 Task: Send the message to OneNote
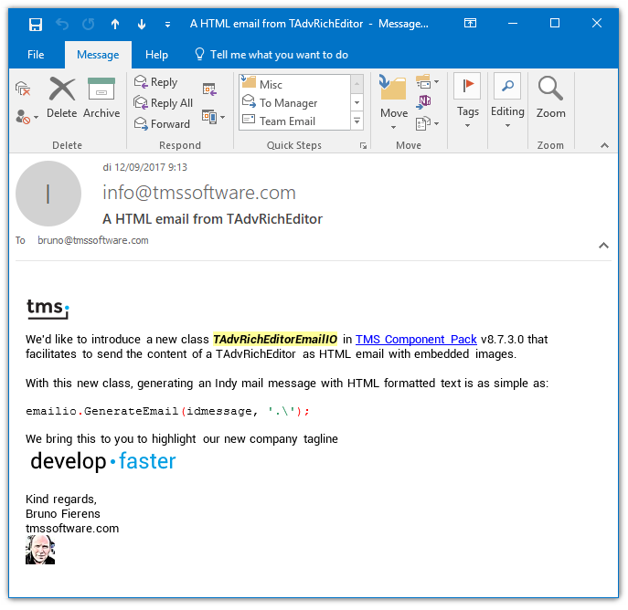pos(423,102)
